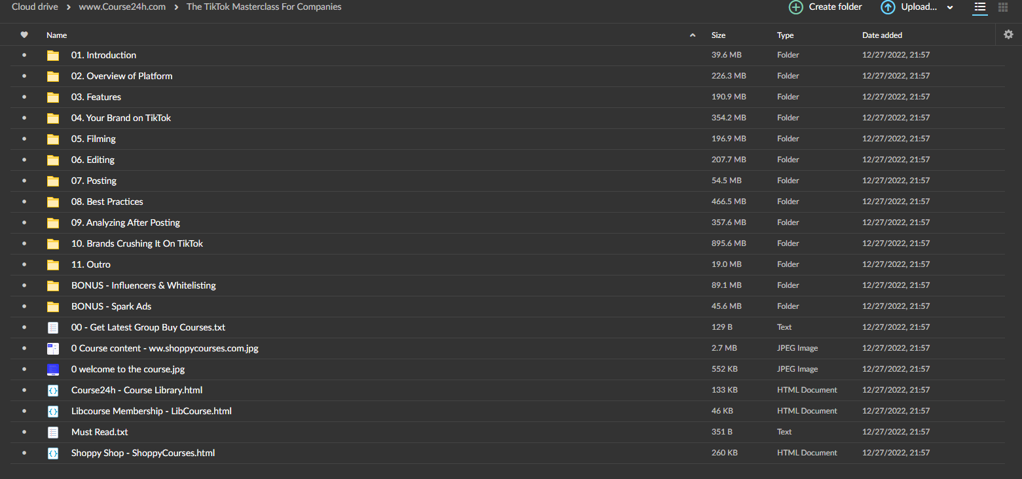Image resolution: width=1022 pixels, height=479 pixels.
Task: Select the 10. Brands Crushing It On TikTok folder
Action: 137,243
